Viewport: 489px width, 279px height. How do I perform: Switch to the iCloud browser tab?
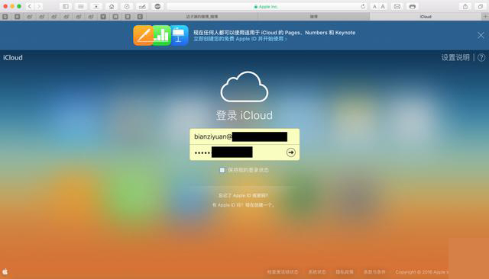[x=426, y=17]
